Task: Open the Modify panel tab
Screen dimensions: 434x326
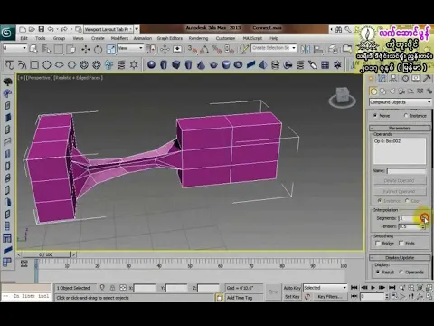Action: (382, 79)
